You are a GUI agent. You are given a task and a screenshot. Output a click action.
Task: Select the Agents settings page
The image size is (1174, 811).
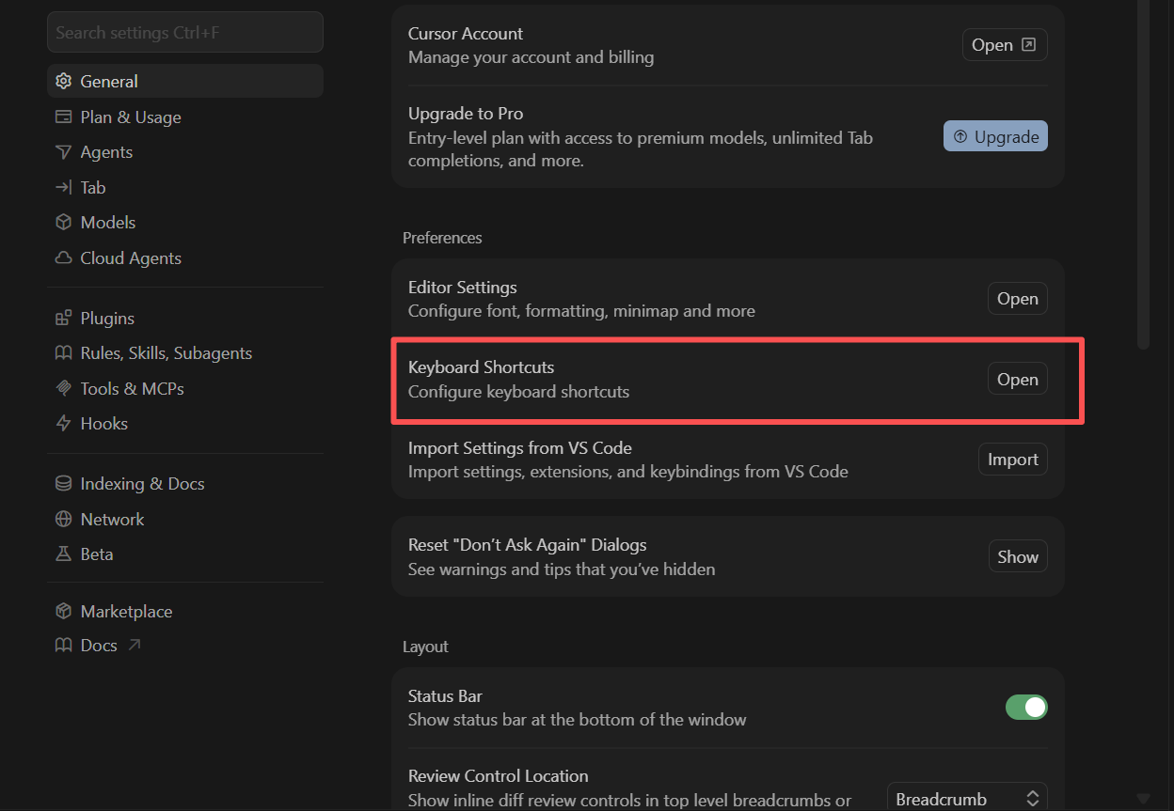[x=185, y=152]
